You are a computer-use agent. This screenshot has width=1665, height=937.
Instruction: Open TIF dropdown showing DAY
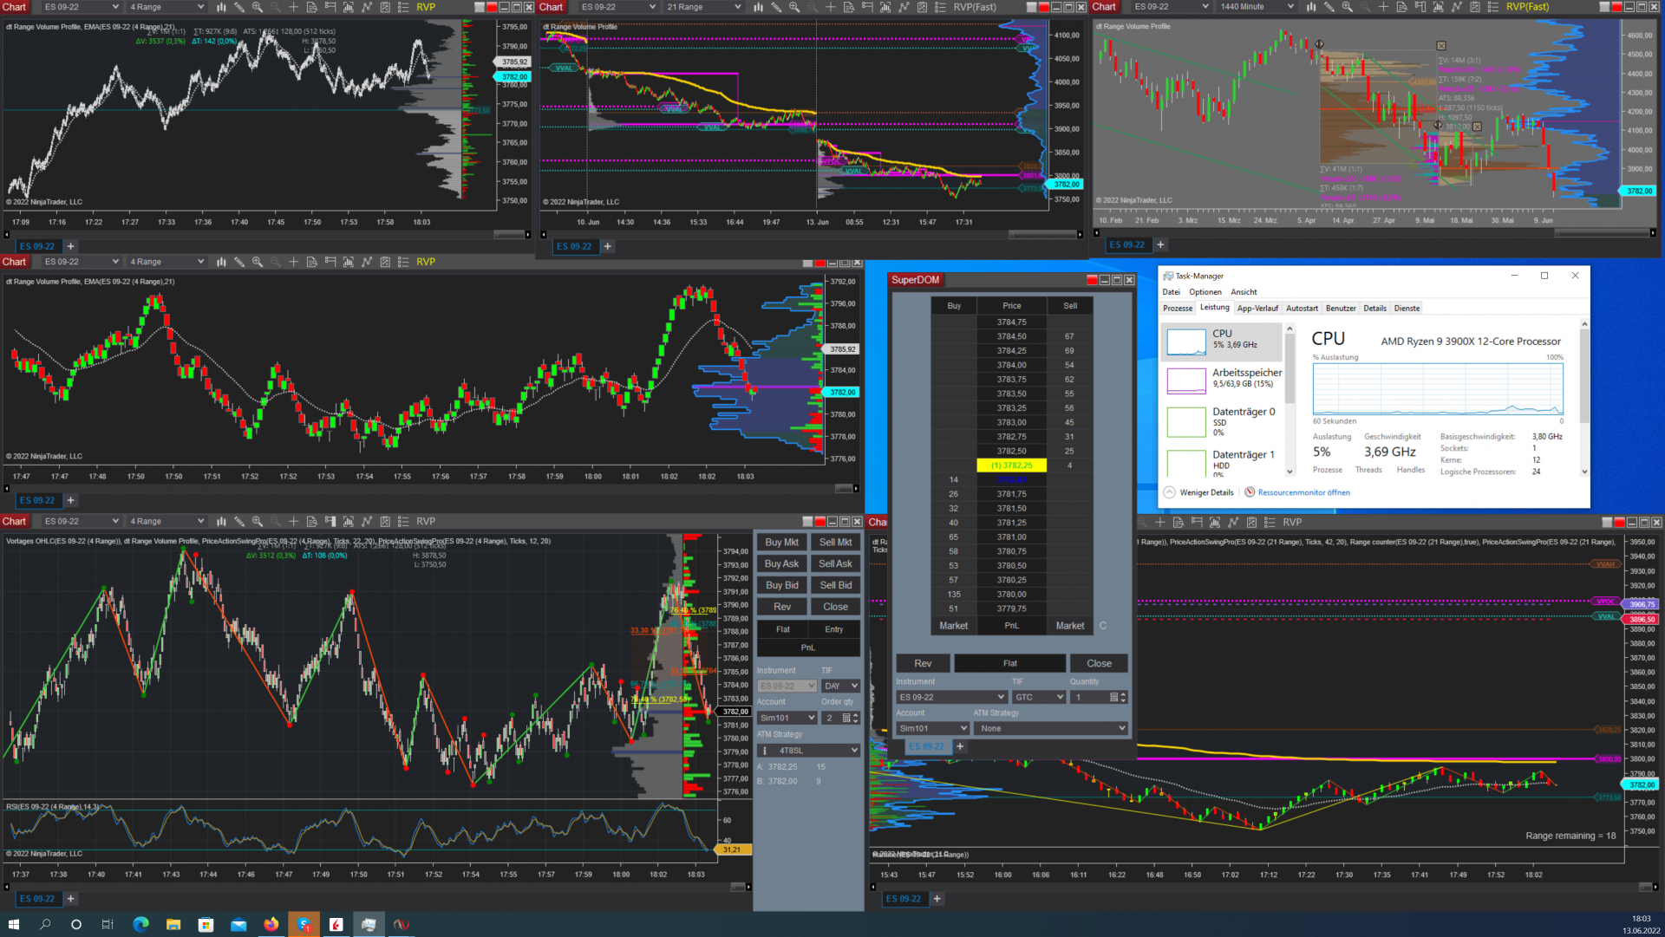[839, 686]
